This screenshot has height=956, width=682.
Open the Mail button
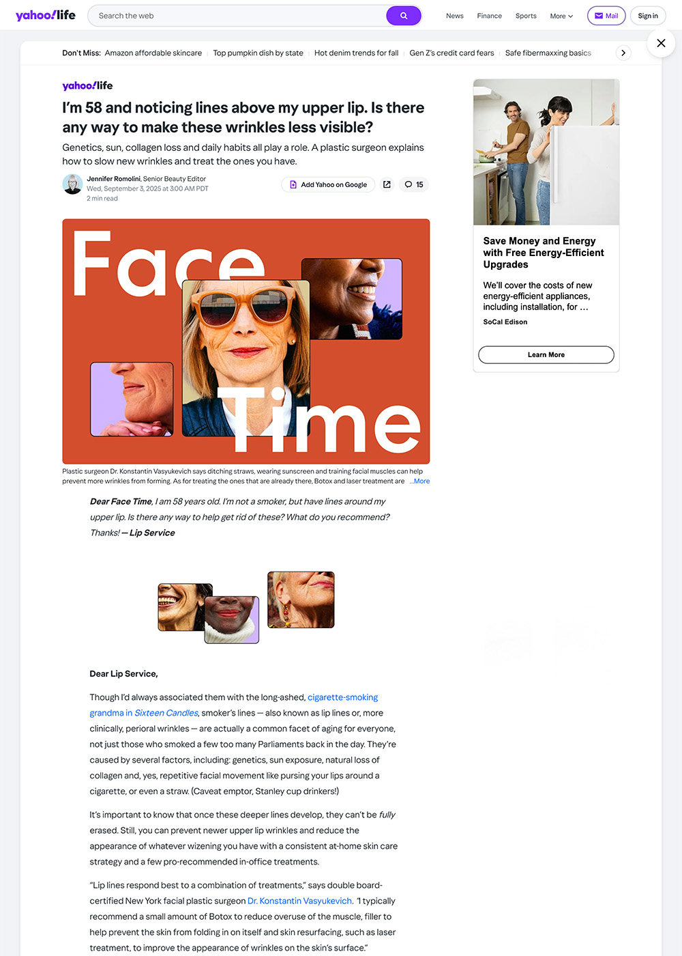[606, 16]
